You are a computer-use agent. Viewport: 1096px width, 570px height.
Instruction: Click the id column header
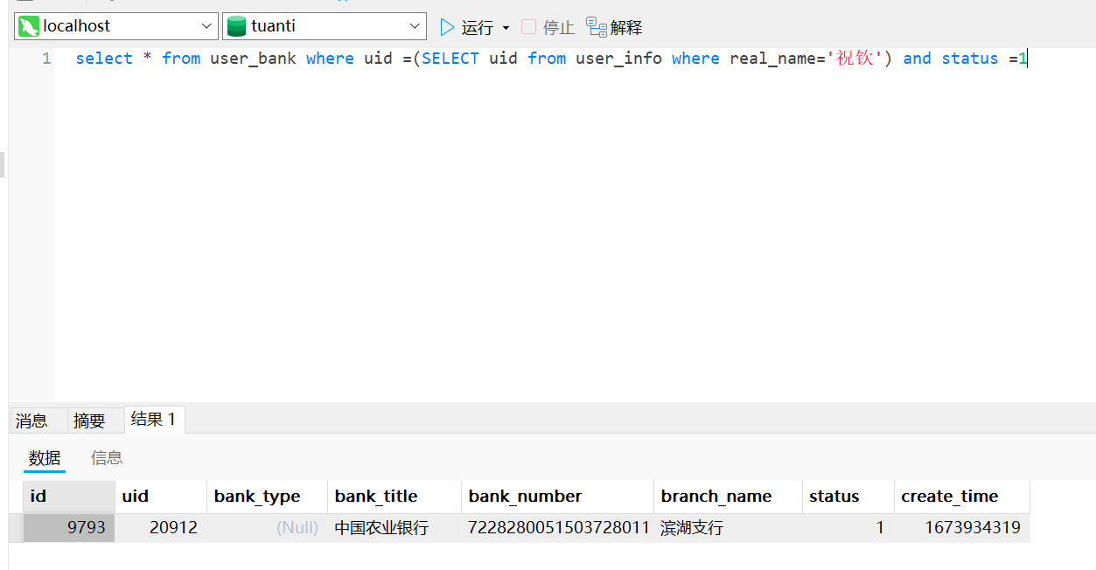click(69, 497)
